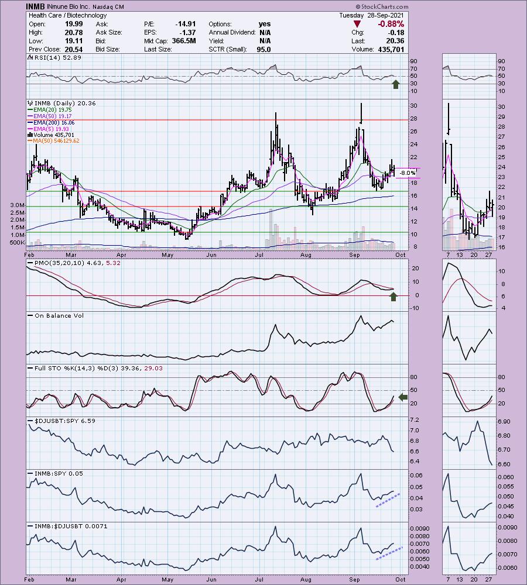Viewport: 527px width, 585px height.
Task: Click the EMA(200) 16.06 legend entry
Action: click(x=54, y=122)
